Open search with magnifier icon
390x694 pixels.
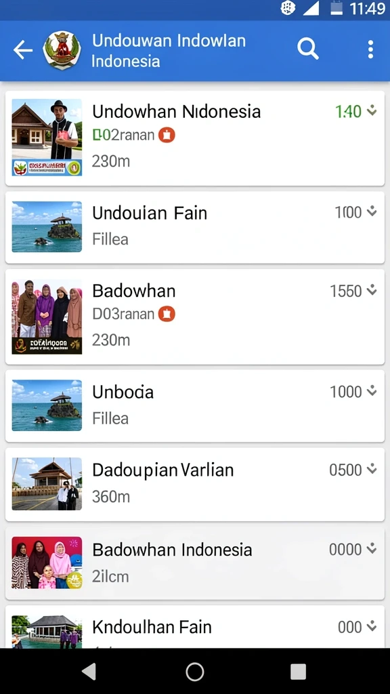[308, 49]
